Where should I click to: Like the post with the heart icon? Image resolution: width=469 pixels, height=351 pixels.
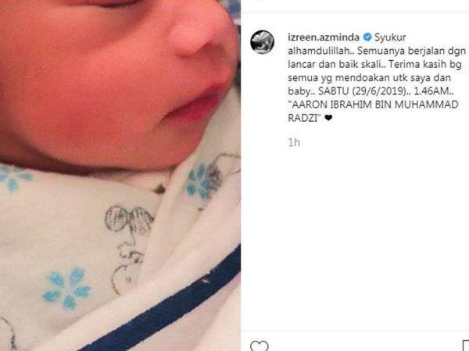[259, 346]
